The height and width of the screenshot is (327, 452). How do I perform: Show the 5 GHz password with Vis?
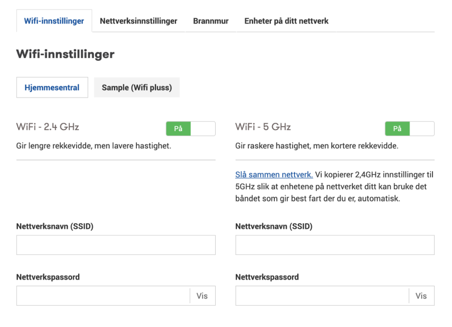point(421,296)
